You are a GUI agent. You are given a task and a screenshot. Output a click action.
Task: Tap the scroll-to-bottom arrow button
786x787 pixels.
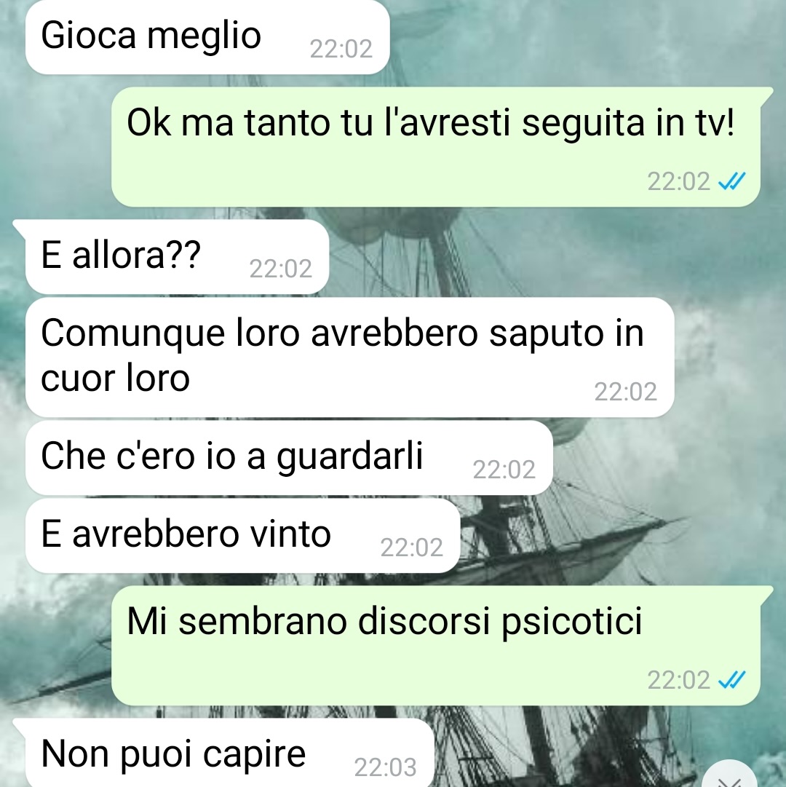tap(729, 775)
